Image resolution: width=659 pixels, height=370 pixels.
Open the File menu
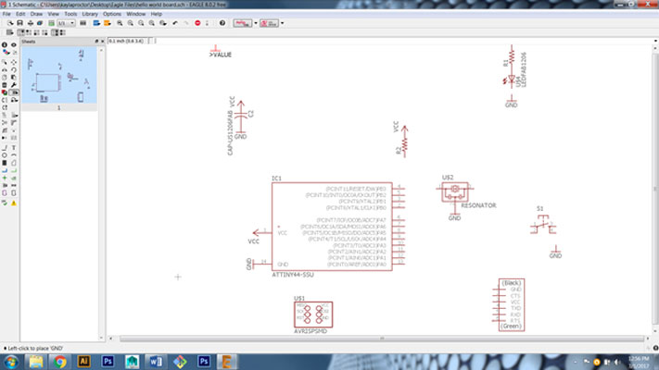[6, 14]
